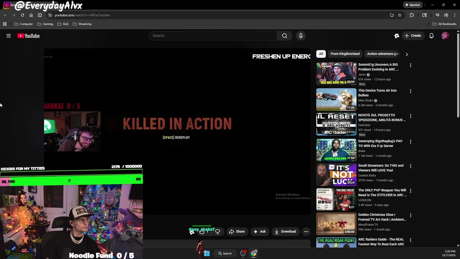Click the install app icon in address bar
This screenshot has width=460, height=259.
pyautogui.click(x=392, y=15)
